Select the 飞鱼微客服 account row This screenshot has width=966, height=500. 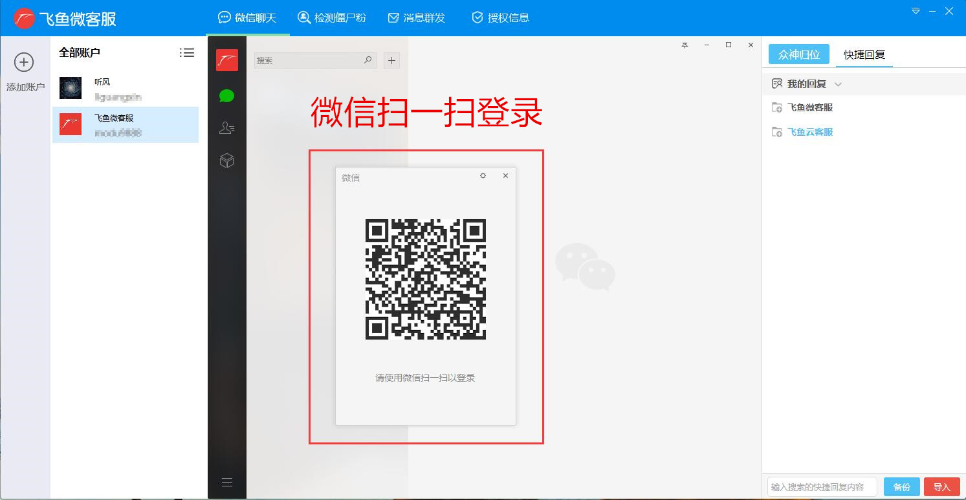pyautogui.click(x=126, y=125)
